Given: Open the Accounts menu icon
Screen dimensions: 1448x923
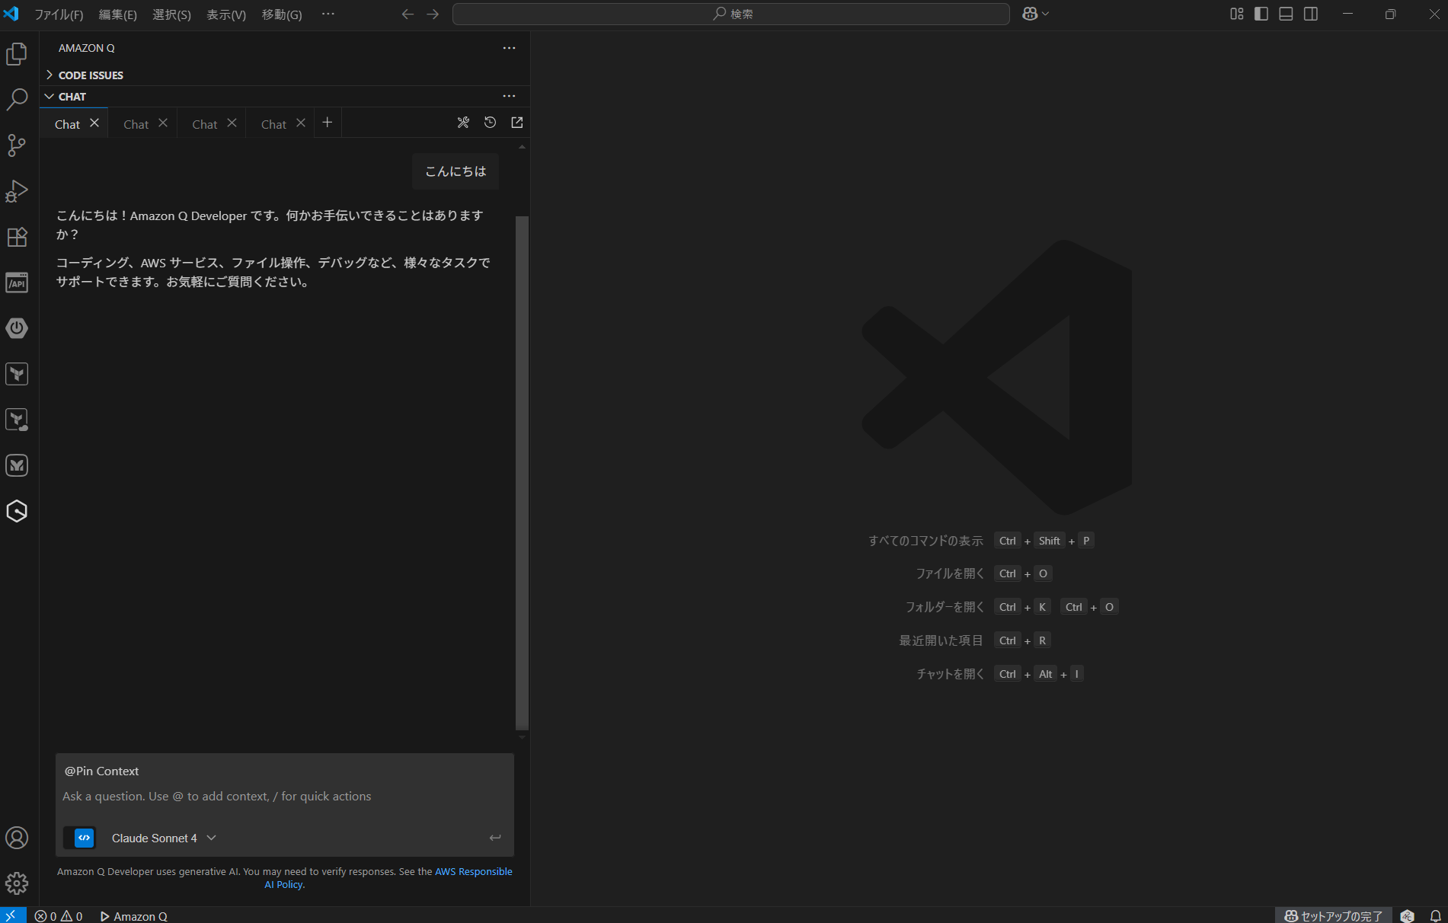Looking at the screenshot, I should point(17,838).
